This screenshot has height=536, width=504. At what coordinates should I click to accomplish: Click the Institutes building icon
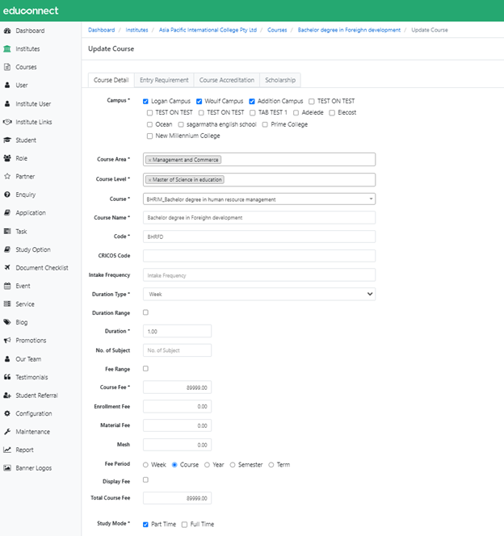pyautogui.click(x=7, y=49)
